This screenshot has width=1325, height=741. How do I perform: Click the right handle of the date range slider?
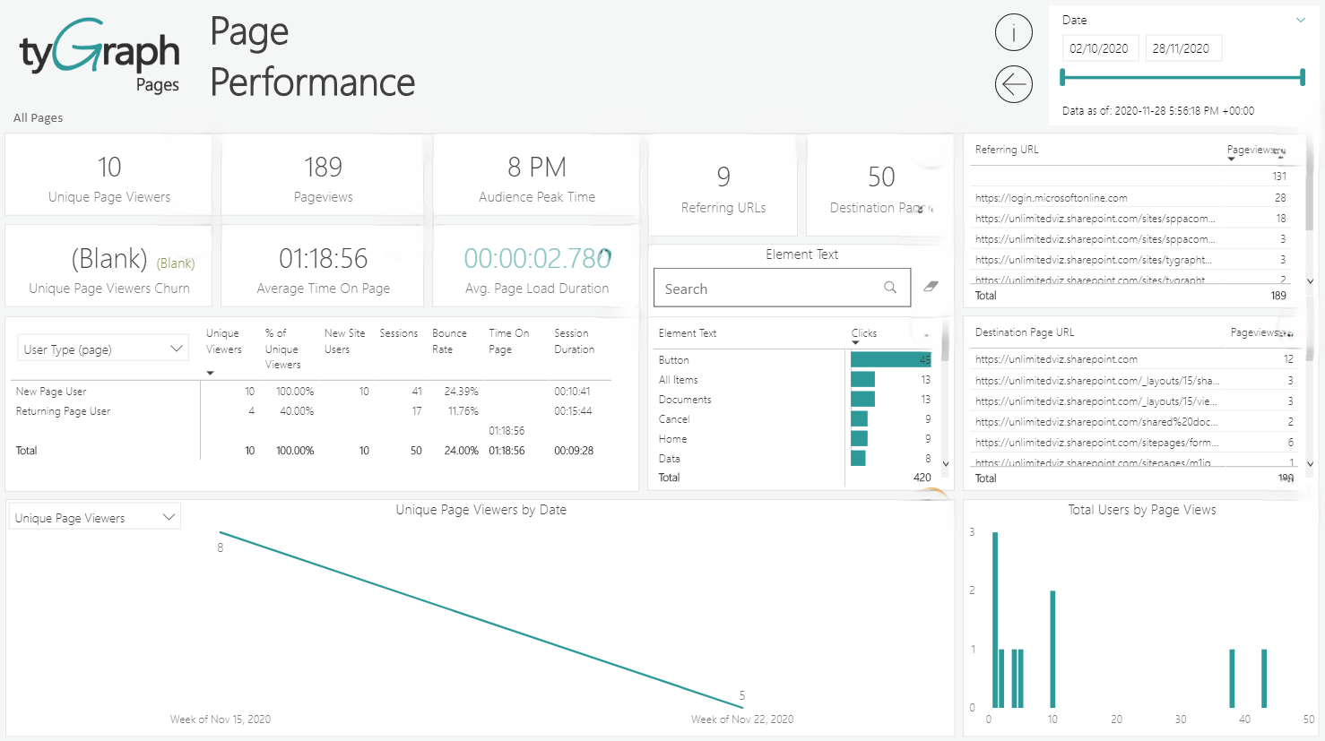tap(1301, 78)
